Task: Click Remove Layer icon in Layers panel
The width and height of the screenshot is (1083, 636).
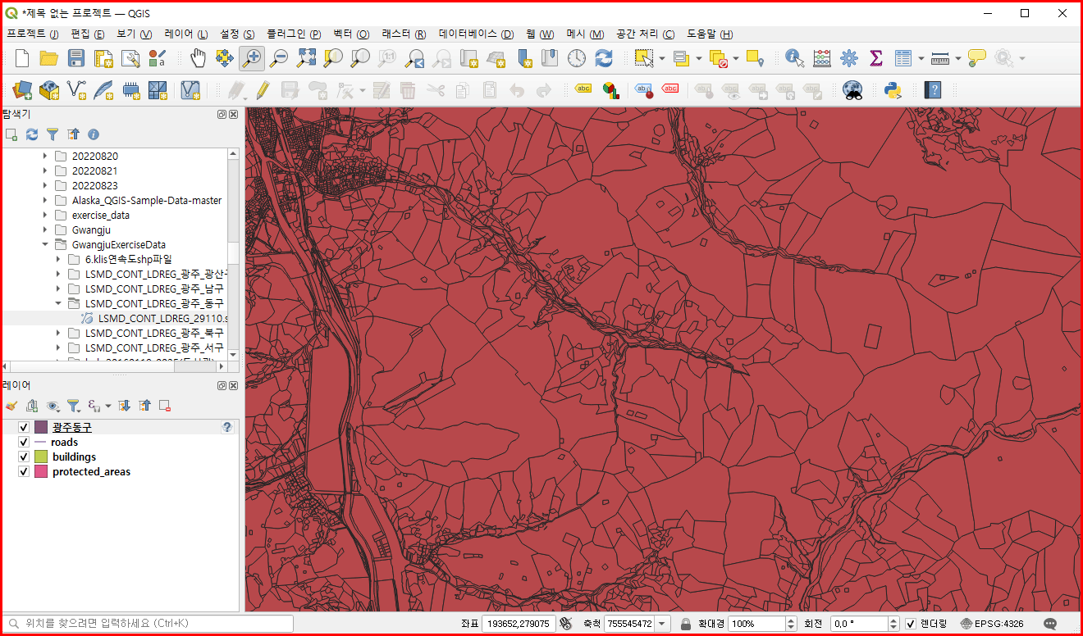Action: [165, 405]
